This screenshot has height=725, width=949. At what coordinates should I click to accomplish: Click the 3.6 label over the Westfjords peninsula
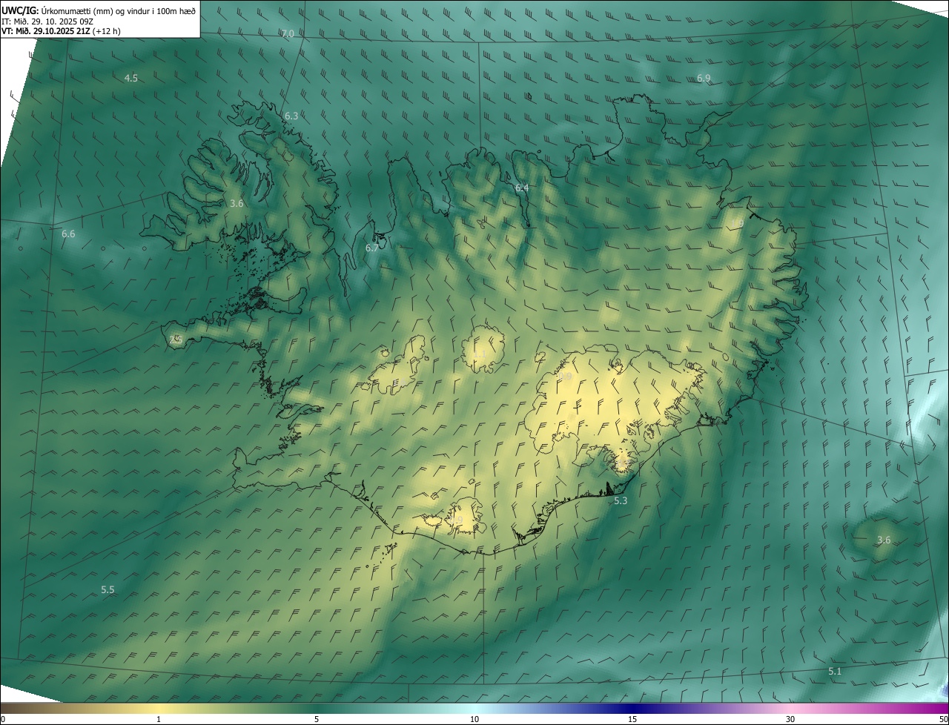[237, 203]
